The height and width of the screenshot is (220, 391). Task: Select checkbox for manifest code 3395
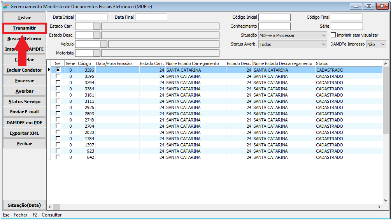pos(58,76)
